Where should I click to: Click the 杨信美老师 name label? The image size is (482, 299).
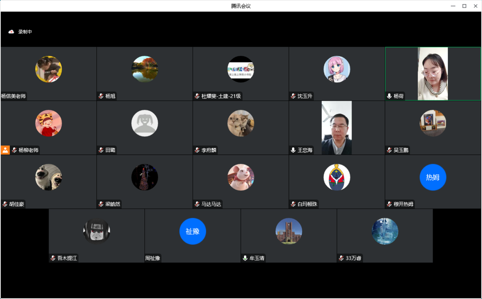tap(14, 96)
